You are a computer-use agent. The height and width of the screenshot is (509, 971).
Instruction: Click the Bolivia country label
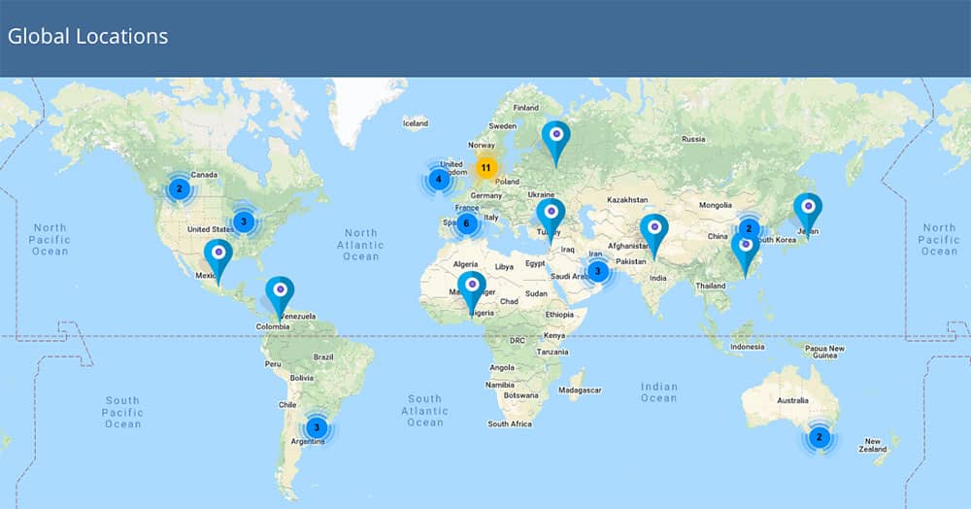302,378
